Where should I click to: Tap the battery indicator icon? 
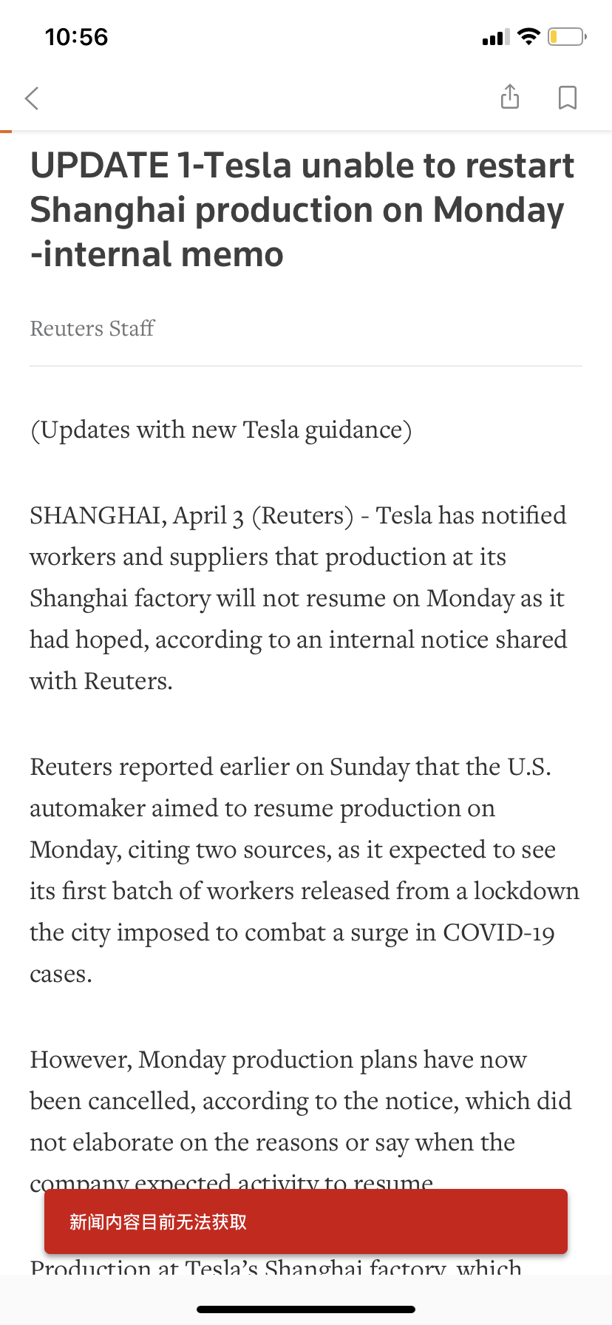(x=567, y=36)
